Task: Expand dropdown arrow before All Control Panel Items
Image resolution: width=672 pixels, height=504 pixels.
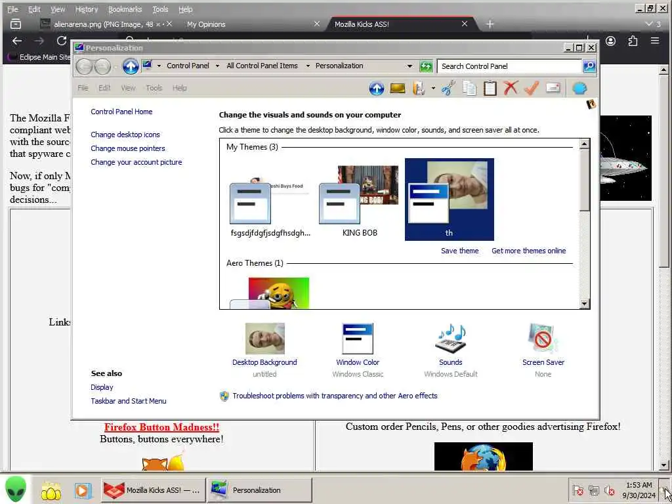Action: (x=217, y=66)
